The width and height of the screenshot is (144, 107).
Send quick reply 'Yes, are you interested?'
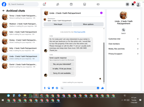(x=62, y=64)
